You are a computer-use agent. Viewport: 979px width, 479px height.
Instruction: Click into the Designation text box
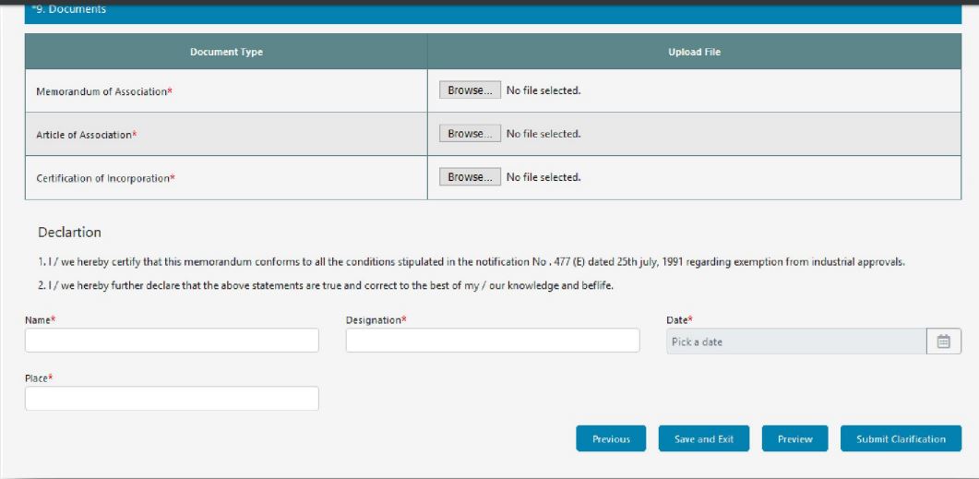click(x=492, y=341)
